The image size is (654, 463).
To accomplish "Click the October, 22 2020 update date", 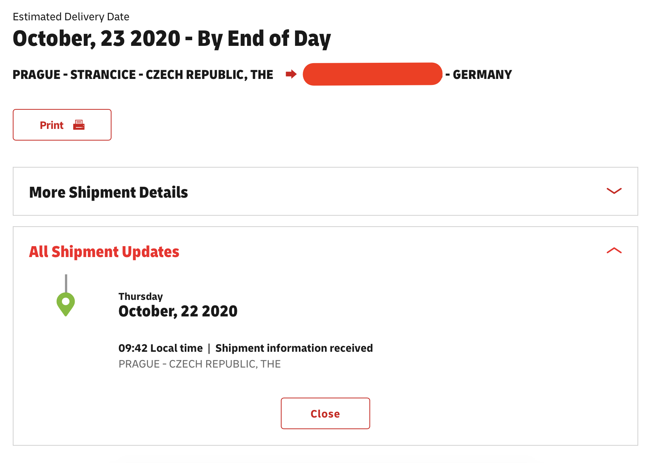I will point(178,312).
